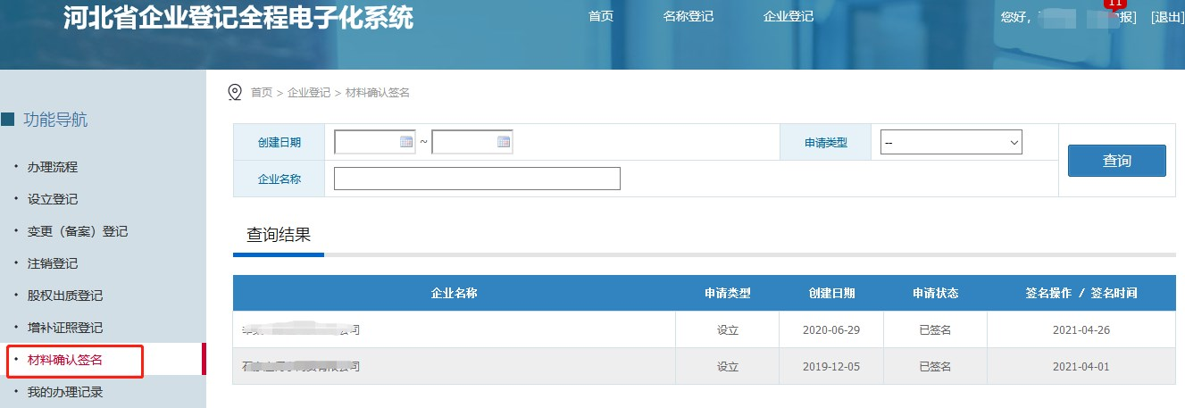Click the red notification badge
This screenshot has width=1185, height=408.
coord(1114,4)
